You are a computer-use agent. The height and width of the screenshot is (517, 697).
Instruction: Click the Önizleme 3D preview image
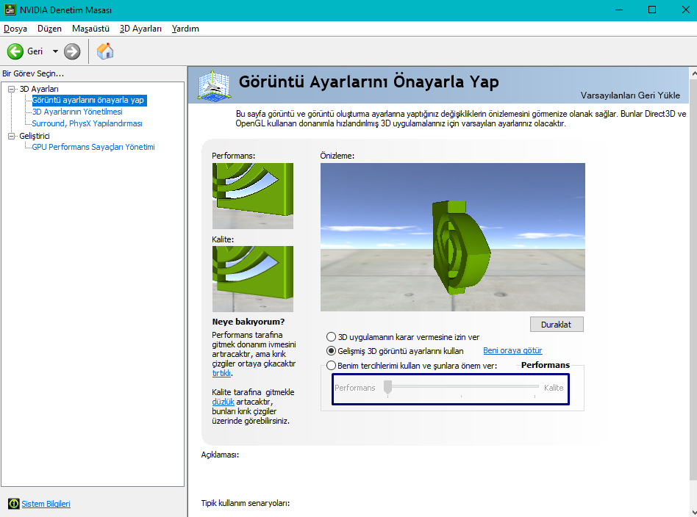pos(452,237)
